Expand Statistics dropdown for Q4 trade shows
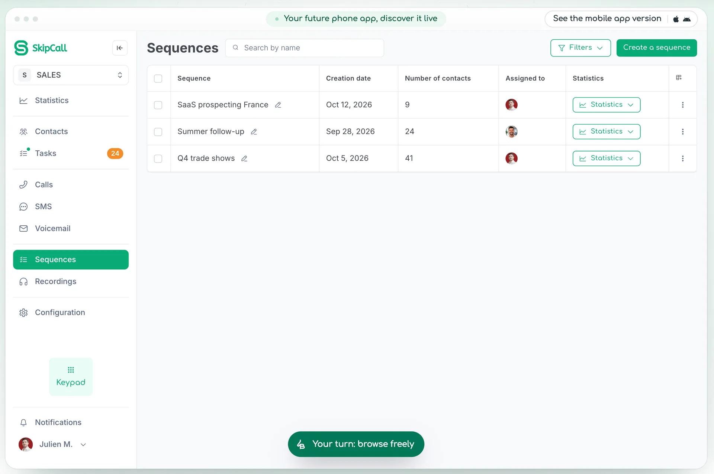The height and width of the screenshot is (474, 714). (x=606, y=158)
